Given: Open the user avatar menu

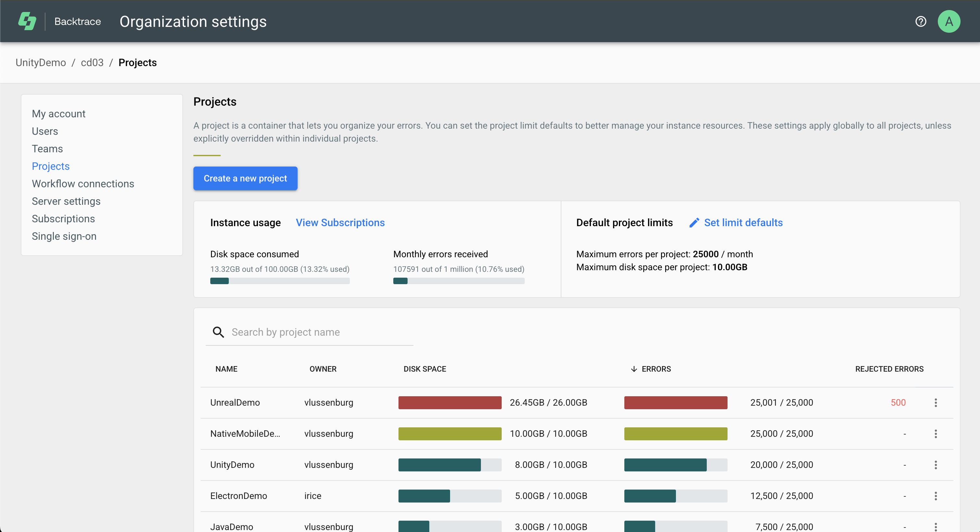Looking at the screenshot, I should click(949, 22).
